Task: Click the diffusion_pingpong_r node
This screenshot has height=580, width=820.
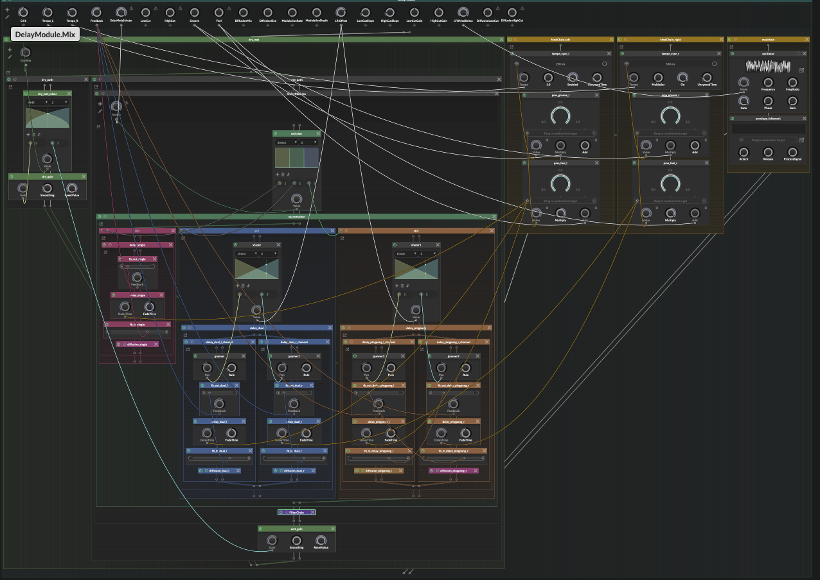Action: tap(454, 470)
